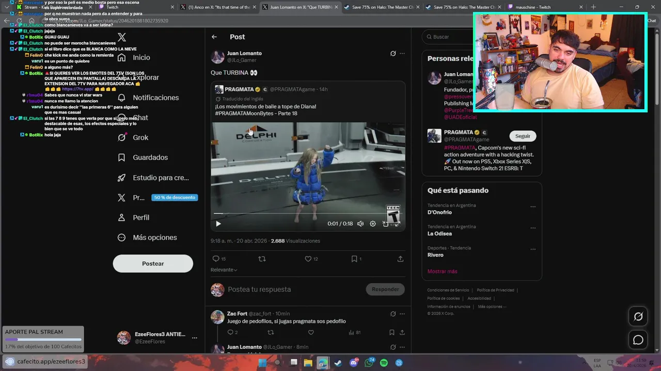Screen dimensions: 661x371
Task: Open Más opciones in left sidebar
Action: point(147,238)
